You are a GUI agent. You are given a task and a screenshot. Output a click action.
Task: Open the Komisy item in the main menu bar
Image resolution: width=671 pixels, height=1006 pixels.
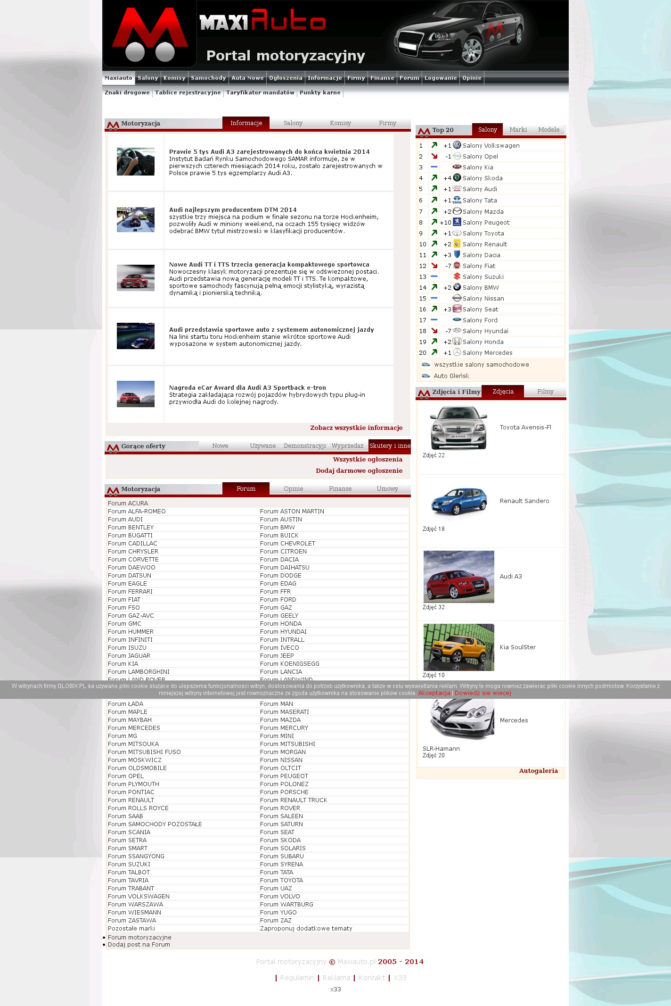coord(174,78)
